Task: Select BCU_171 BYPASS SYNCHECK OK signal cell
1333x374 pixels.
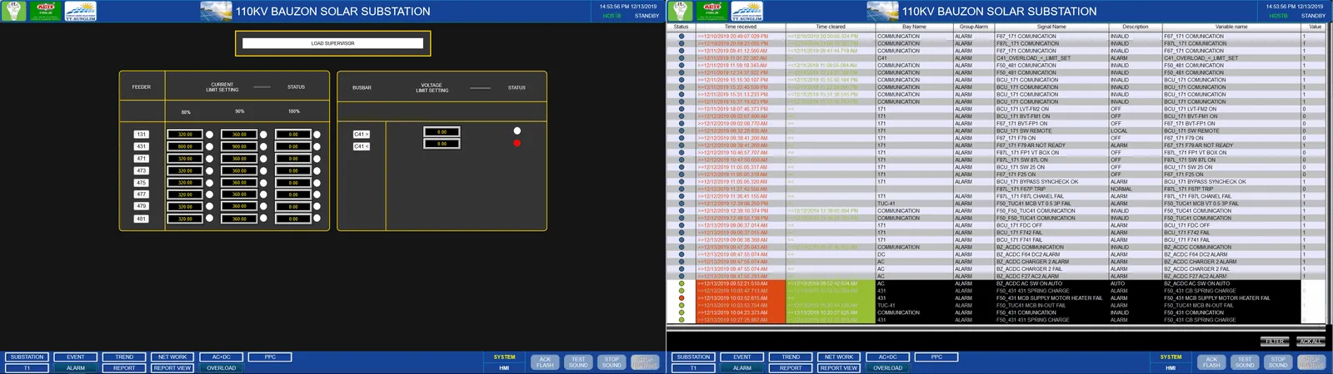Action: 1051,182
